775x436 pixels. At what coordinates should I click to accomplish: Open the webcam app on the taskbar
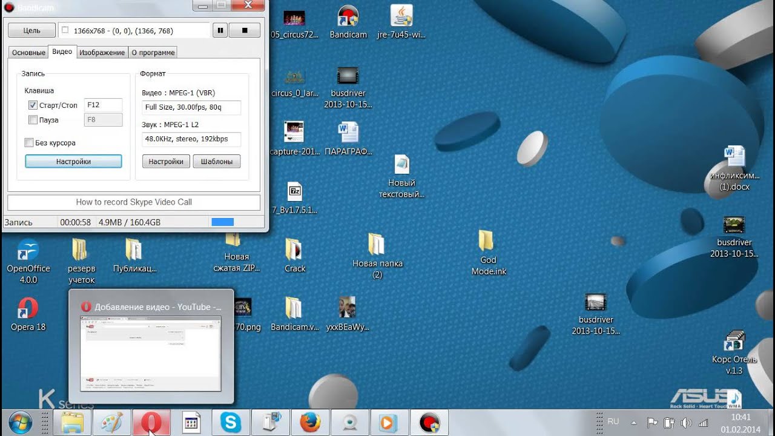click(x=349, y=423)
